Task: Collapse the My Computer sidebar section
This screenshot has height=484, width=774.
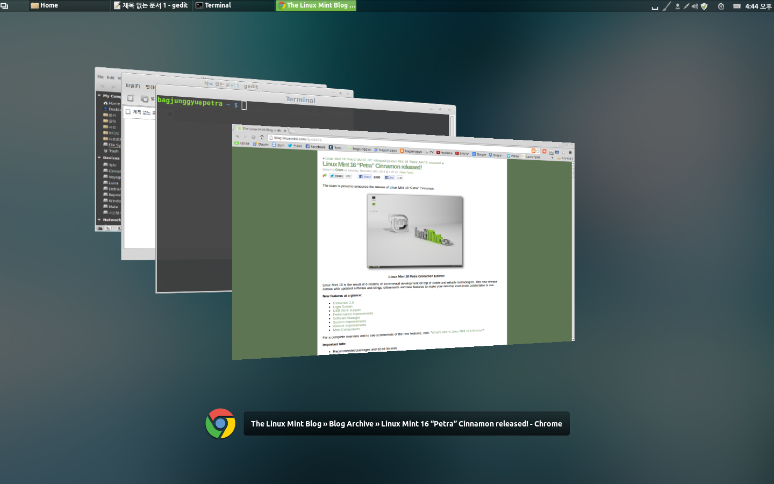Action: coord(99,96)
